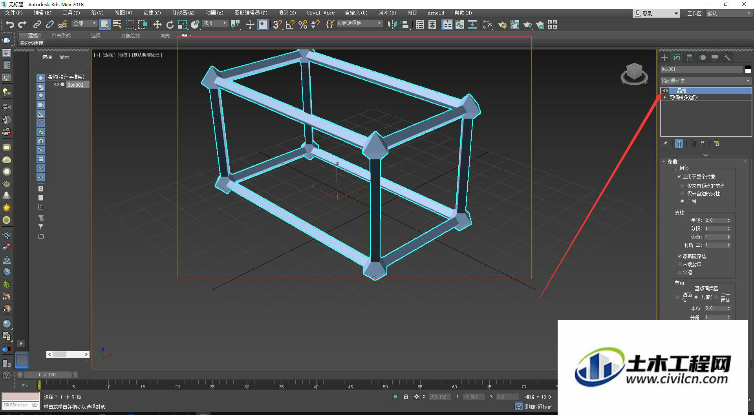Open the selection filter All dropdown
The height and width of the screenshot is (415, 754).
point(84,24)
